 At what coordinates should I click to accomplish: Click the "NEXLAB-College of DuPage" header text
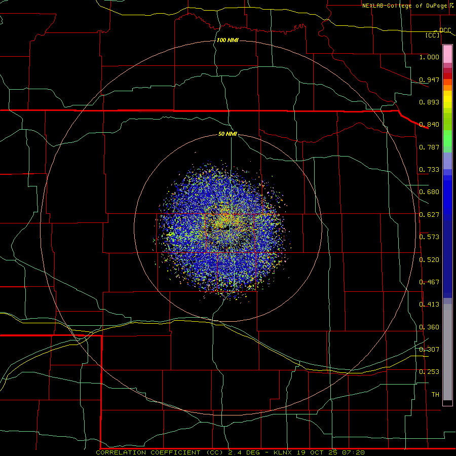(404, 6)
